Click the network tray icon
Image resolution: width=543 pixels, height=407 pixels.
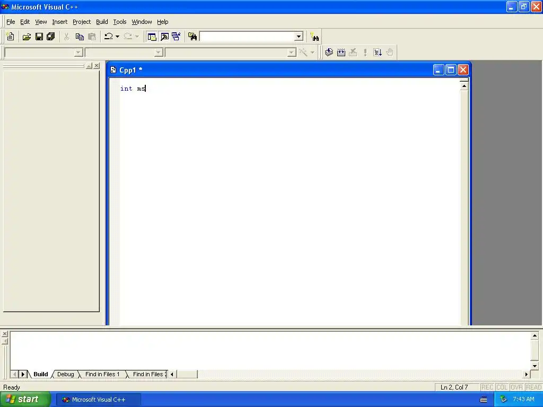click(504, 400)
